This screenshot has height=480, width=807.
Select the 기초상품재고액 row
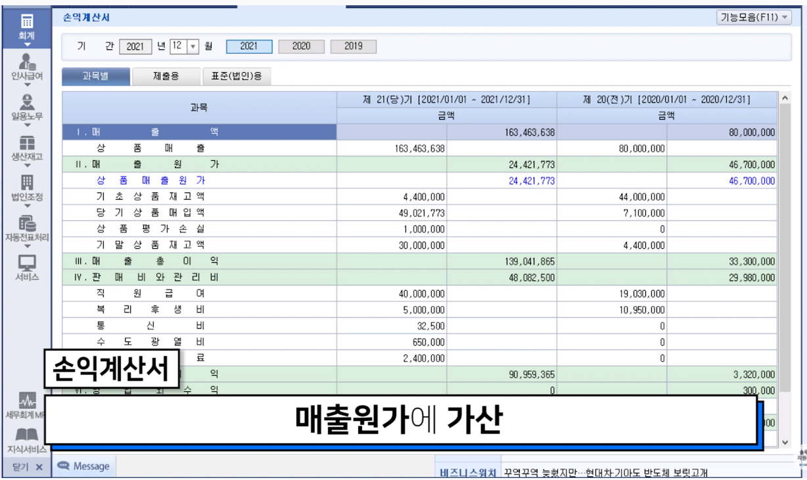click(x=419, y=197)
